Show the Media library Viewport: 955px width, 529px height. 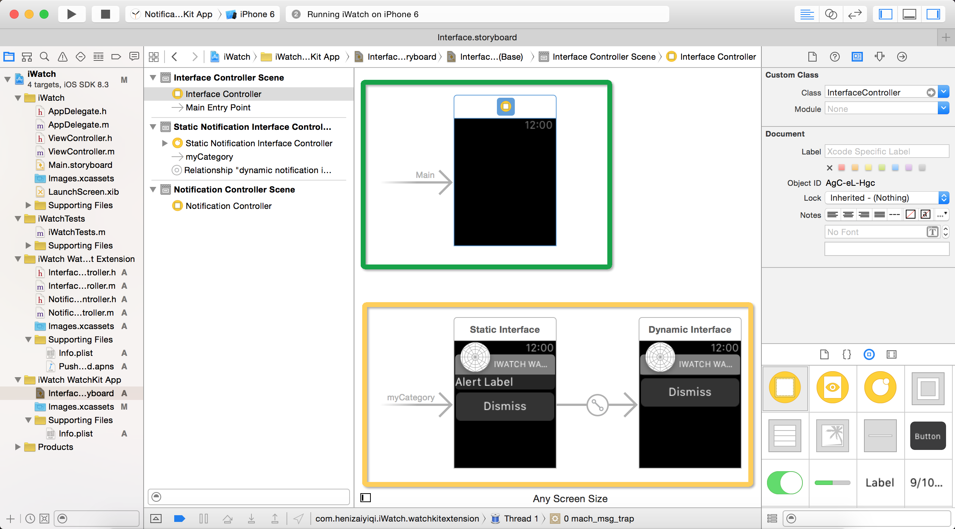coord(892,354)
